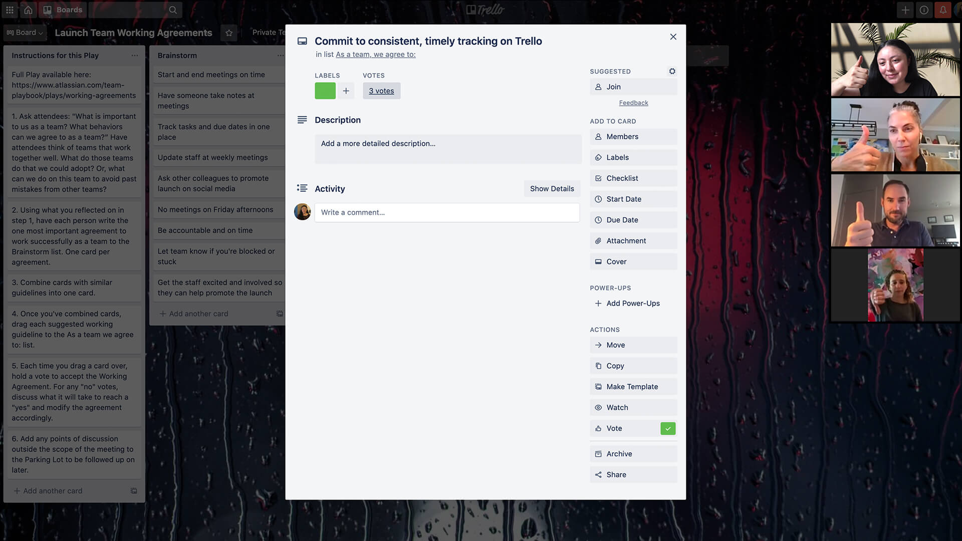Open the Trello notifications bell
Screen dimensions: 962x541
point(943,10)
